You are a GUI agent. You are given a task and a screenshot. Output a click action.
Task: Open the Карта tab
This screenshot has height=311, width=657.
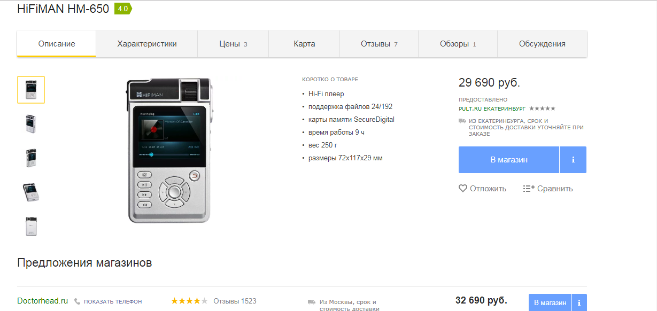click(x=304, y=44)
